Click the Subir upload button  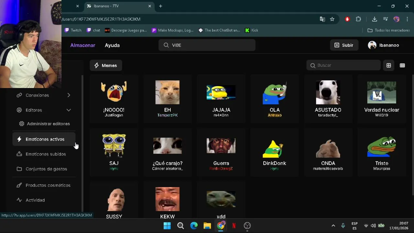(x=344, y=45)
